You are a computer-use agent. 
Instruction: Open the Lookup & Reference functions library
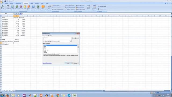[x=33, y=8]
